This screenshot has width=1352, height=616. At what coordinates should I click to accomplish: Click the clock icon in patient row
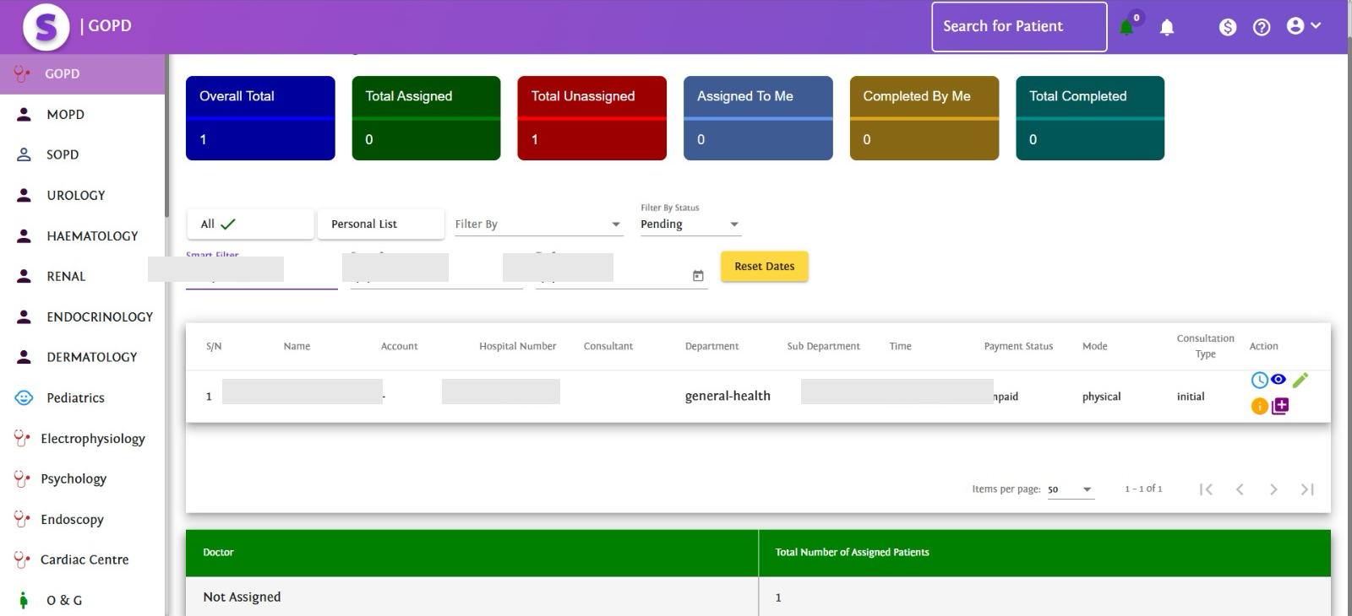(x=1259, y=381)
